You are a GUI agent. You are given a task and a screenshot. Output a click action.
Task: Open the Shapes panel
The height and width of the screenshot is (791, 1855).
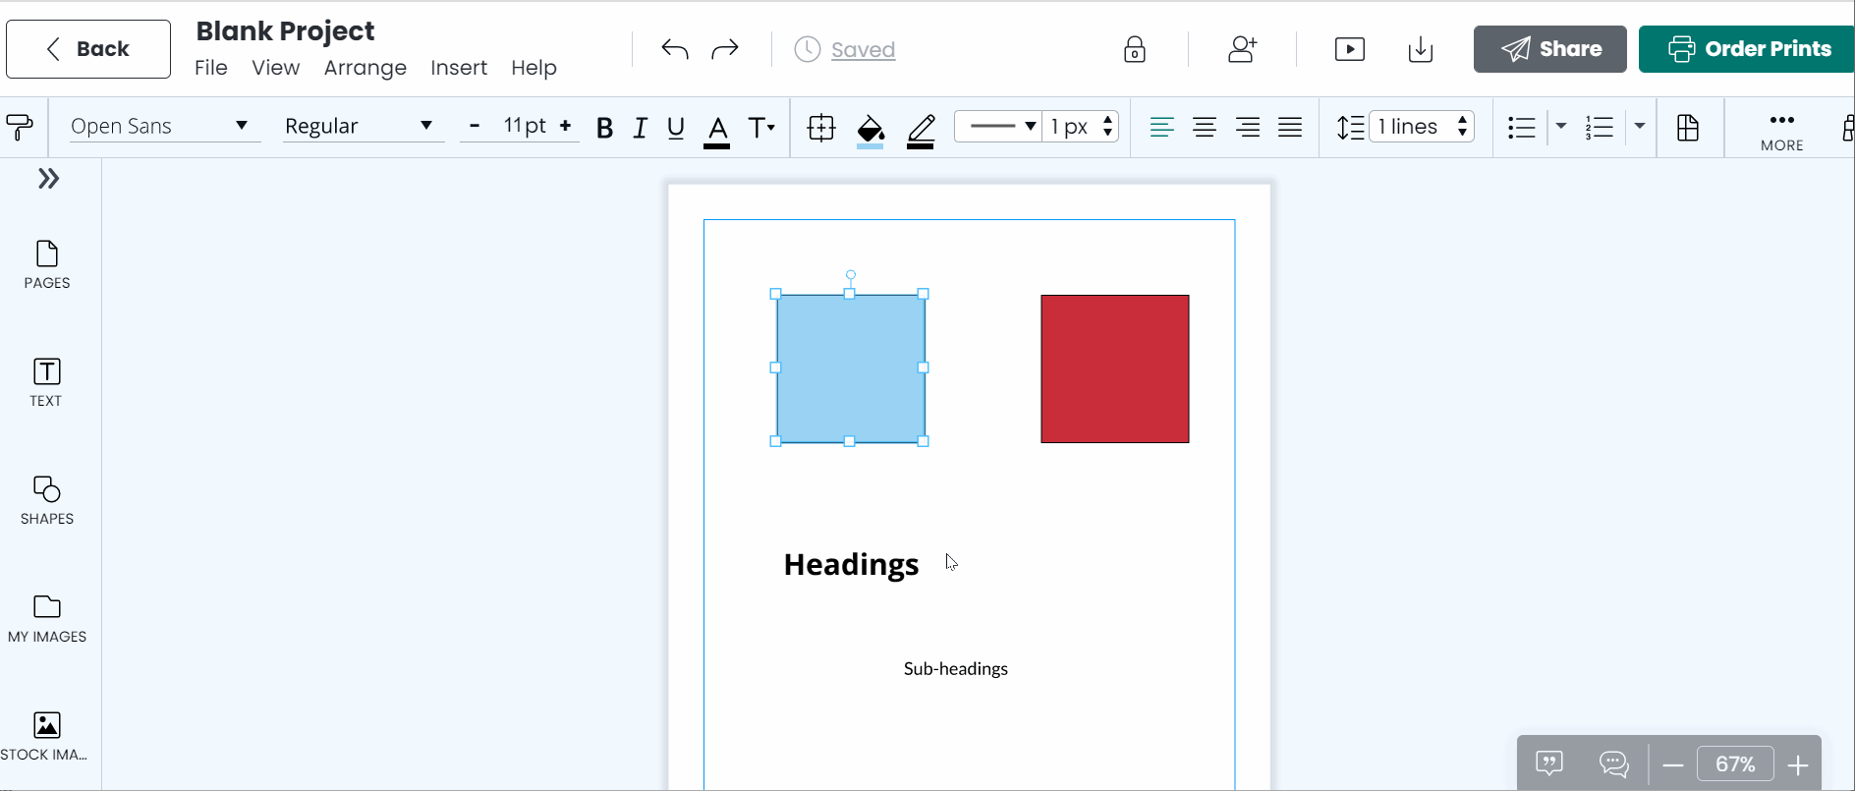click(x=47, y=501)
